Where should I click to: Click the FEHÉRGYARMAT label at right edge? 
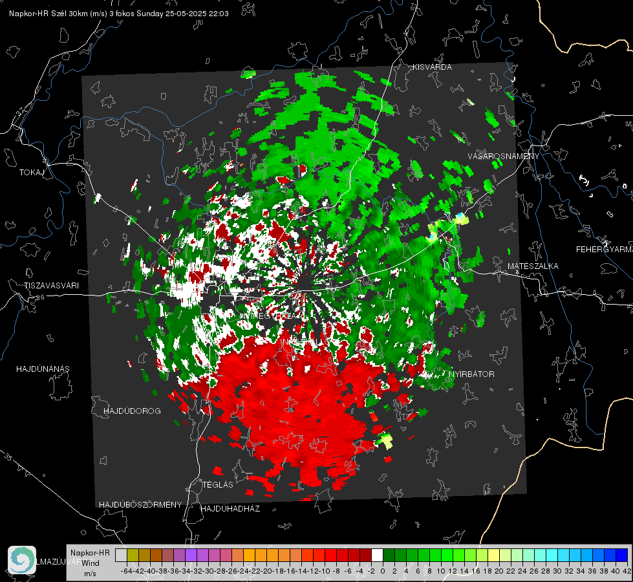[605, 249]
